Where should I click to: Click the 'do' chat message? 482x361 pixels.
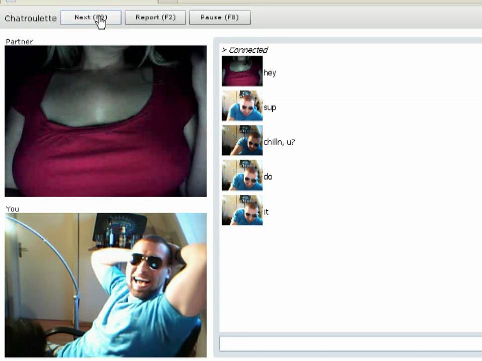tap(268, 177)
